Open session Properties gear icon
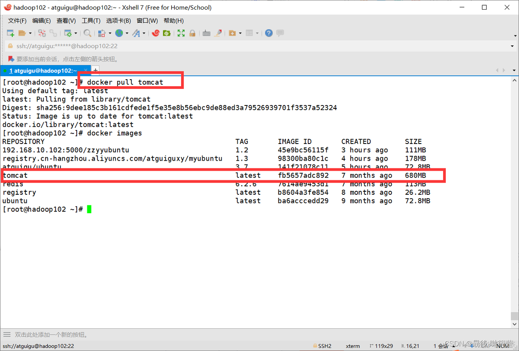Viewport: 519px width, 351px height. click(68, 33)
